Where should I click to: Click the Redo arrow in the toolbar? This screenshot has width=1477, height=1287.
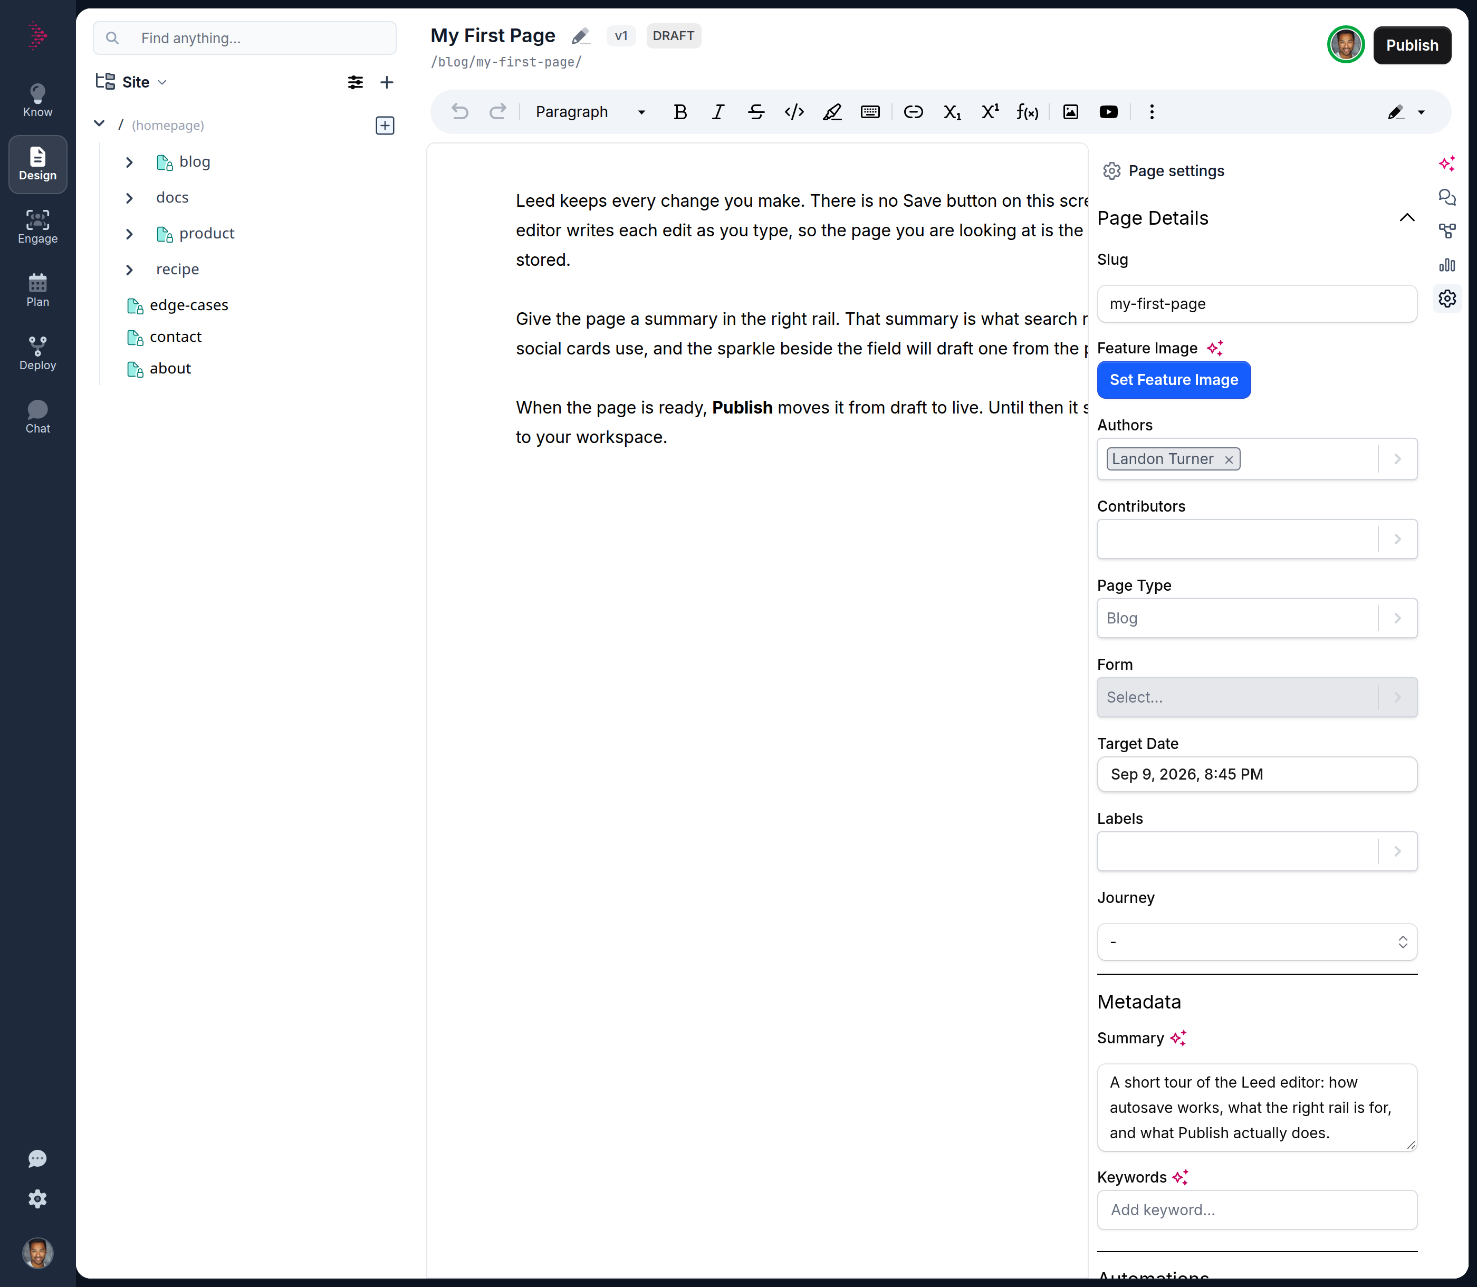point(497,112)
